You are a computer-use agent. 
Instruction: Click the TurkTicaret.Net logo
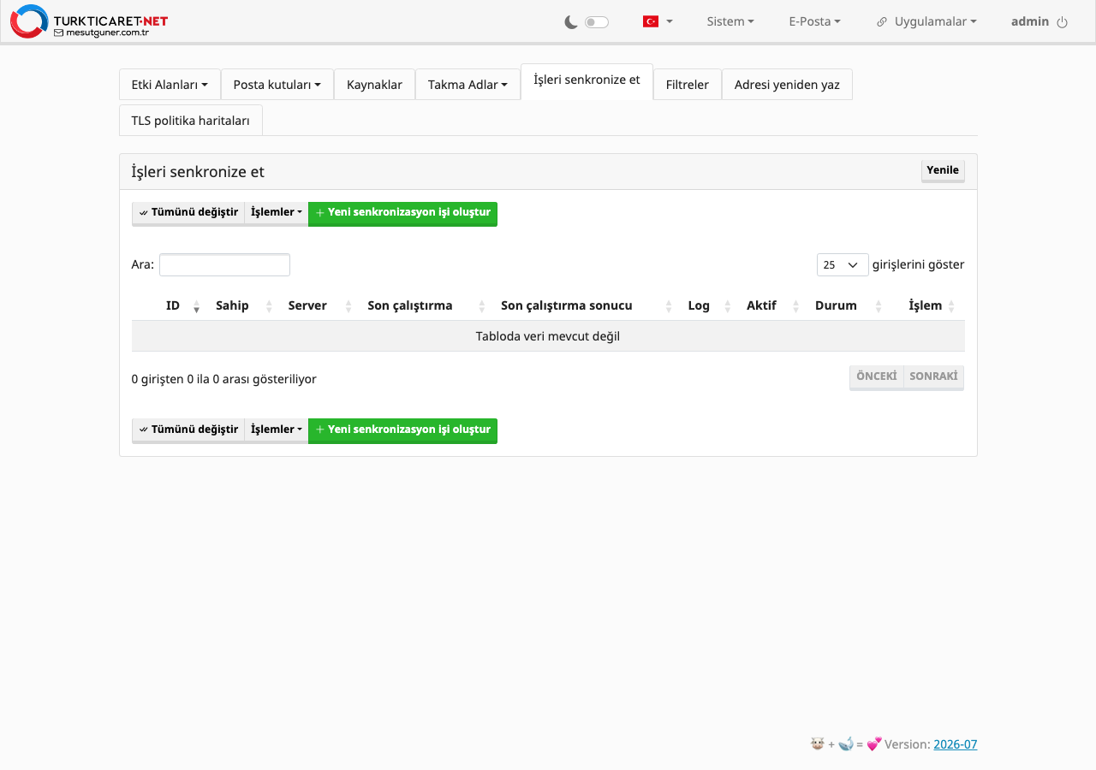tap(89, 21)
